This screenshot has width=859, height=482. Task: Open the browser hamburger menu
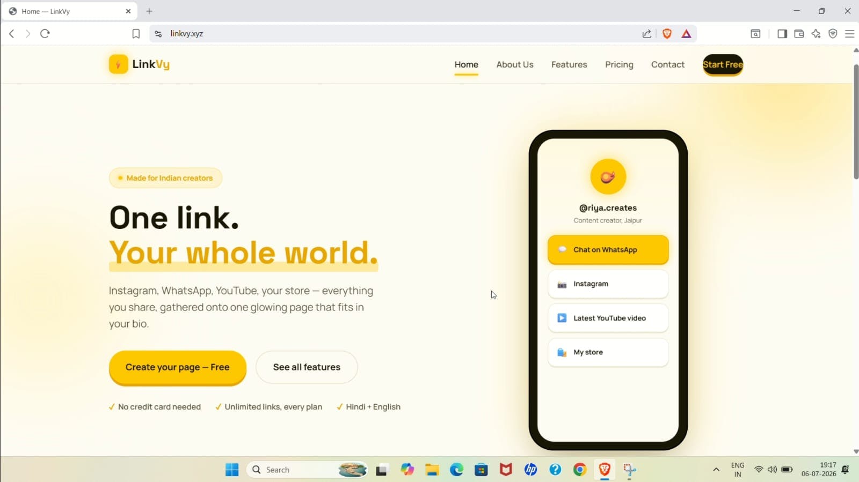click(x=849, y=34)
